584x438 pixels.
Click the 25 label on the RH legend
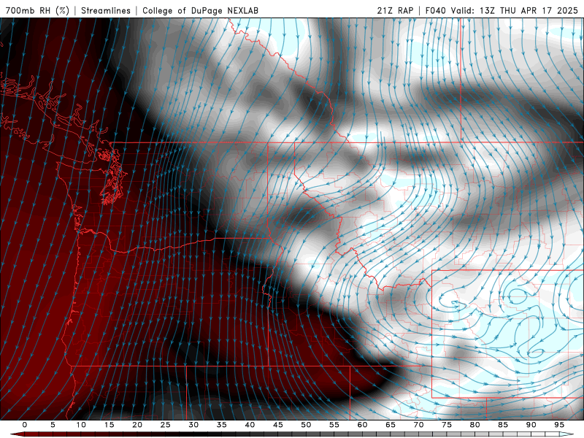pos(166,425)
